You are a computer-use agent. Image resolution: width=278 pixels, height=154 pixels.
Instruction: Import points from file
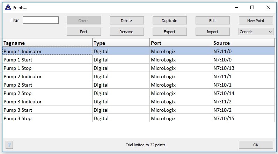click(x=213, y=32)
